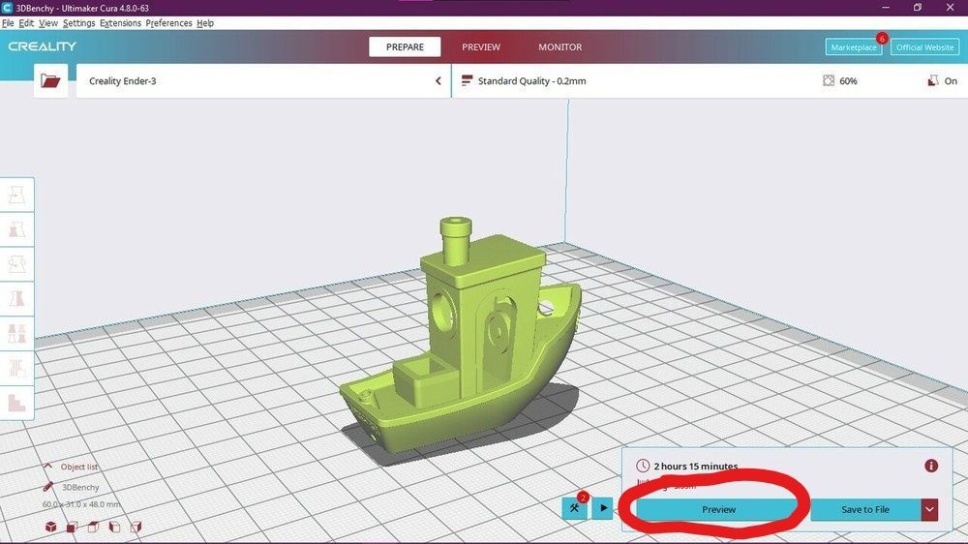Click the bottom left-toolbar stairs-shaped tool icon
The height and width of the screenshot is (544, 968).
[16, 403]
